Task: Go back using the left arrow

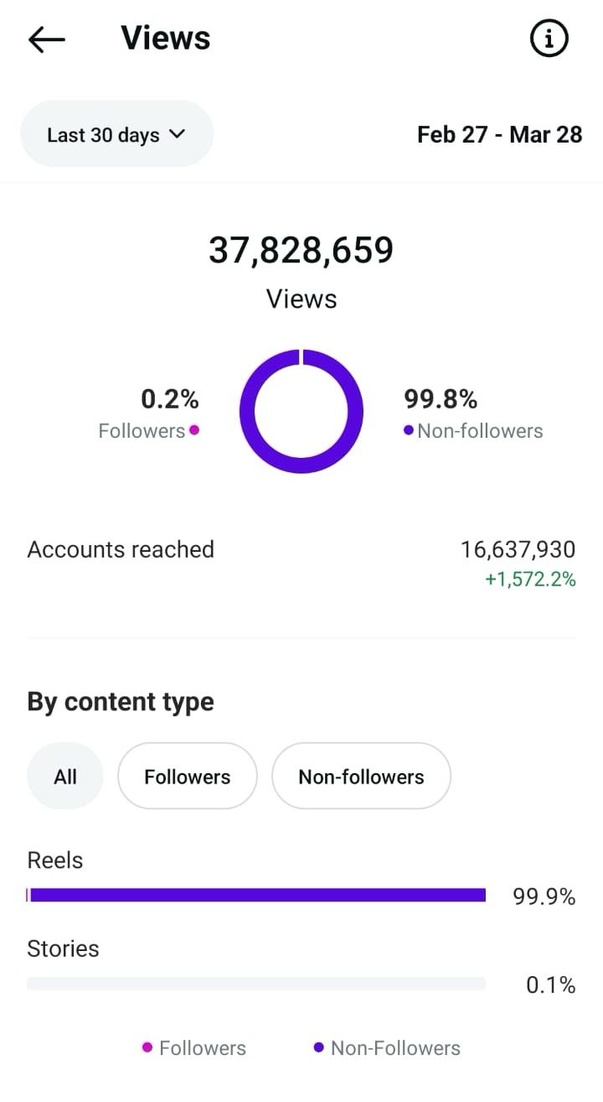Action: pos(47,39)
